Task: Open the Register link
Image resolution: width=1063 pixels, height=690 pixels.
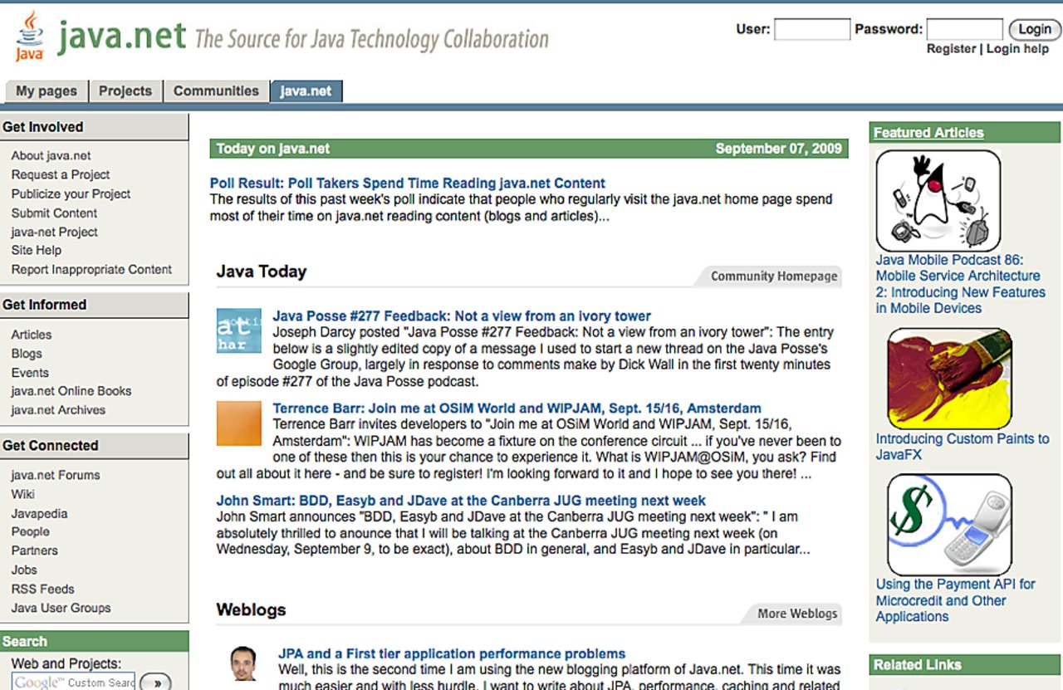Action: pos(951,49)
